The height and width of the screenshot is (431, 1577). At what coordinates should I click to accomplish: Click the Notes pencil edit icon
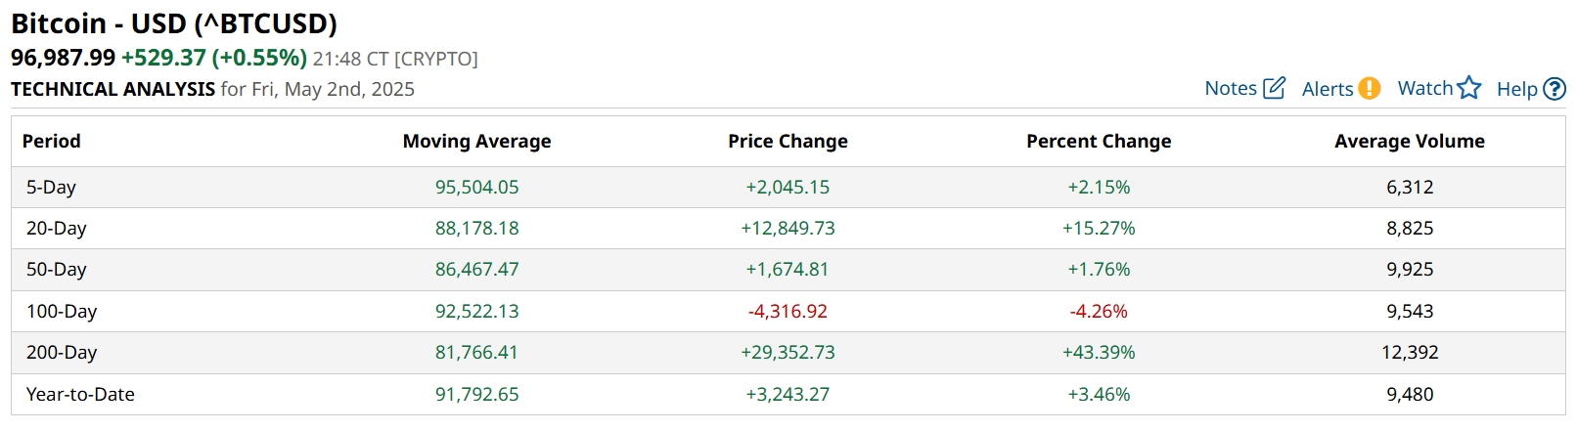(x=1274, y=88)
